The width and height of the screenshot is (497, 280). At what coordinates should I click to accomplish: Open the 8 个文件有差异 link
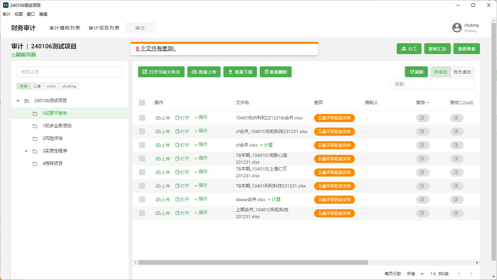pyautogui.click(x=155, y=49)
